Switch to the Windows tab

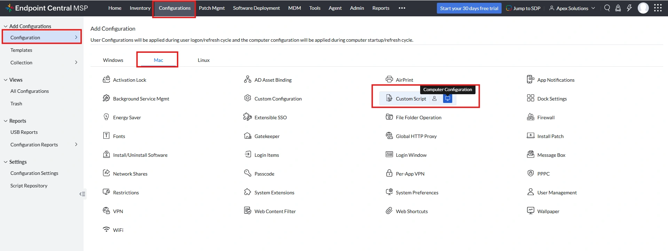pyautogui.click(x=113, y=60)
